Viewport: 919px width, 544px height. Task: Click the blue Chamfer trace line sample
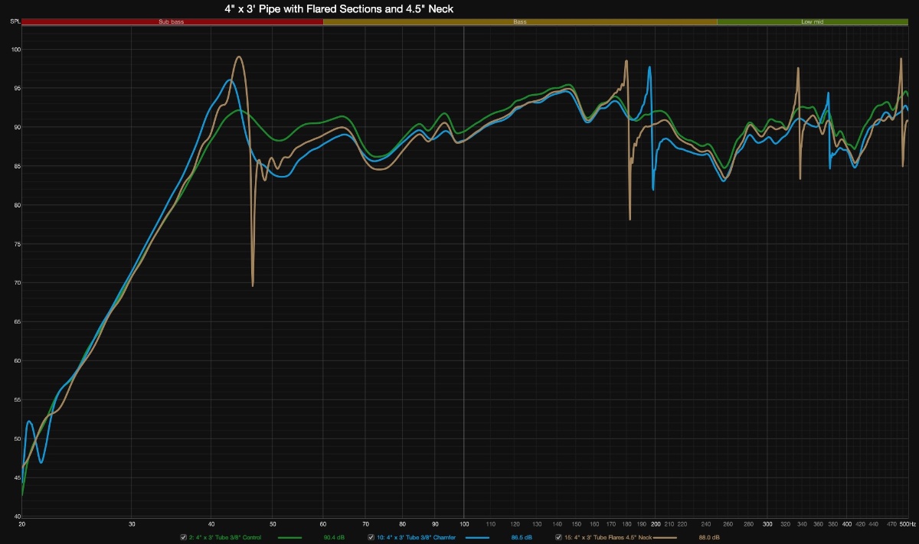tap(477, 538)
